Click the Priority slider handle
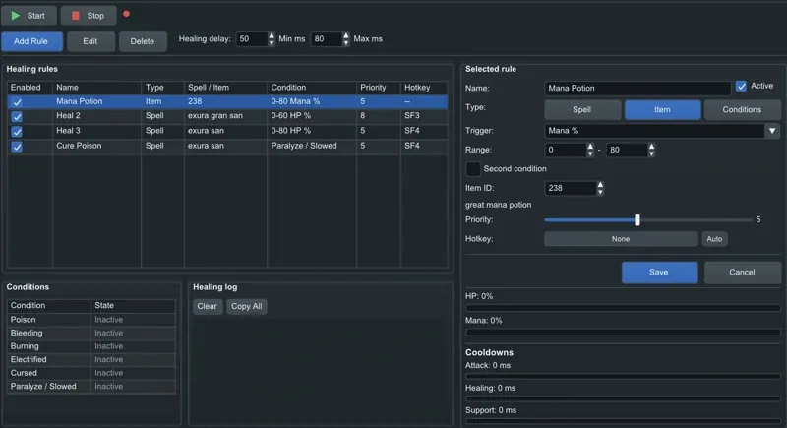 click(x=637, y=220)
